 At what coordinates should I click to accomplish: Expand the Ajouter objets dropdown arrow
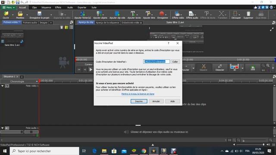click(103, 15)
